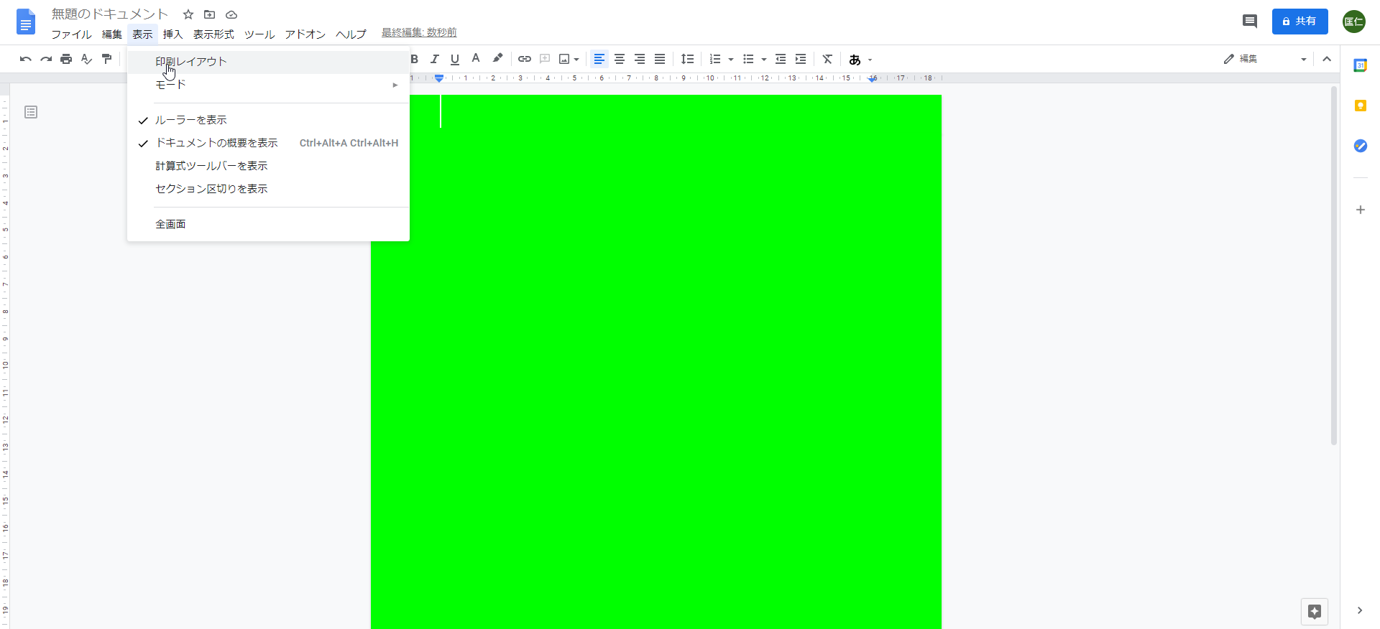The width and height of the screenshot is (1380, 629).
Task: Center align the text
Action: [620, 59]
